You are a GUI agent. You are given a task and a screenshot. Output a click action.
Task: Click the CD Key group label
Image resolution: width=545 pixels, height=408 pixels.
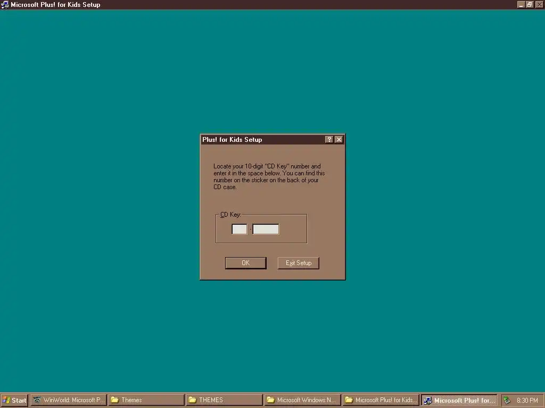(230, 215)
